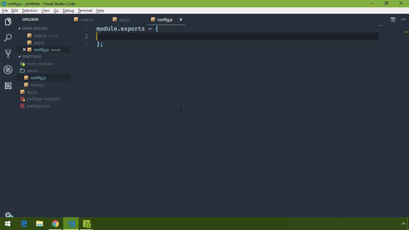Place cursor on line 1 module.exports
The image size is (409, 230).
pyautogui.click(x=120, y=29)
